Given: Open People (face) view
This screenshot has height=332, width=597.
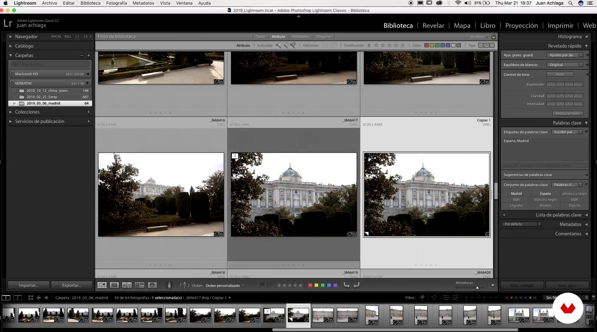Looking at the screenshot, I should click(x=152, y=285).
